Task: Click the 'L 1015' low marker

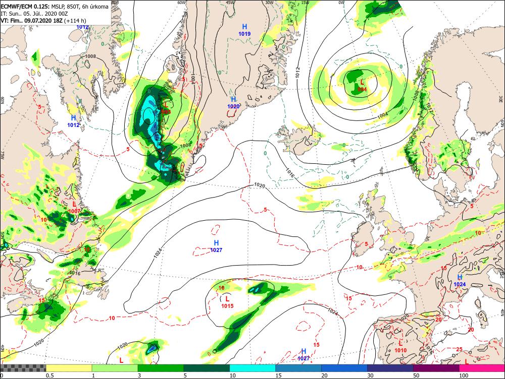Action: point(227,302)
